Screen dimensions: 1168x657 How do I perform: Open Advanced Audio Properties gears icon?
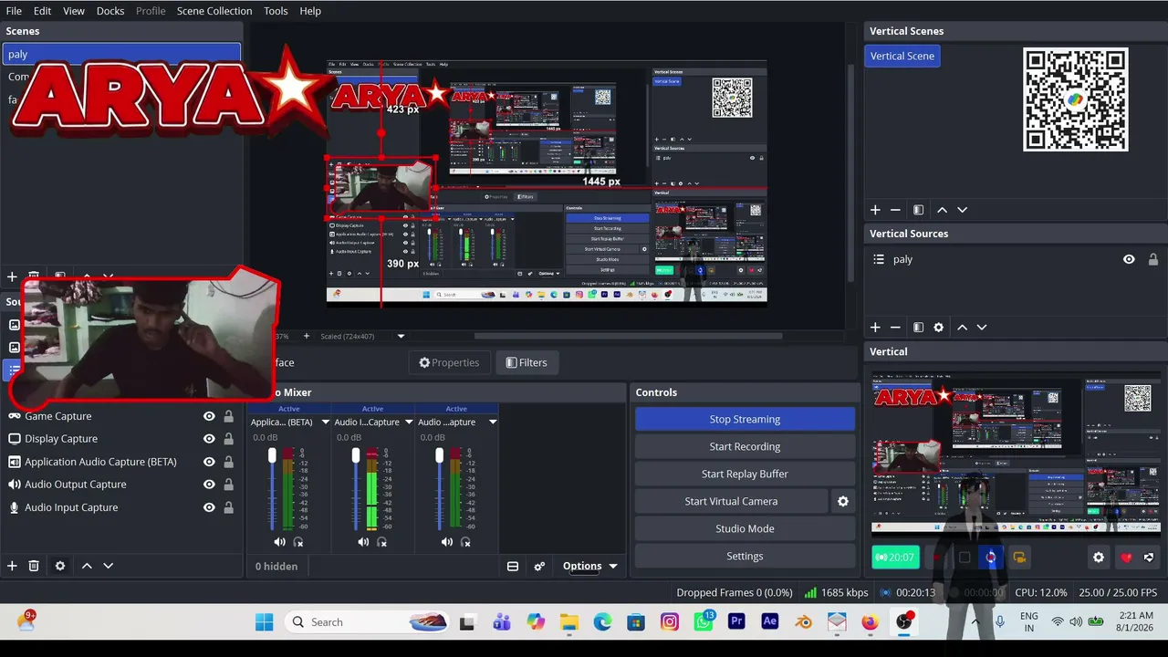pyautogui.click(x=539, y=566)
